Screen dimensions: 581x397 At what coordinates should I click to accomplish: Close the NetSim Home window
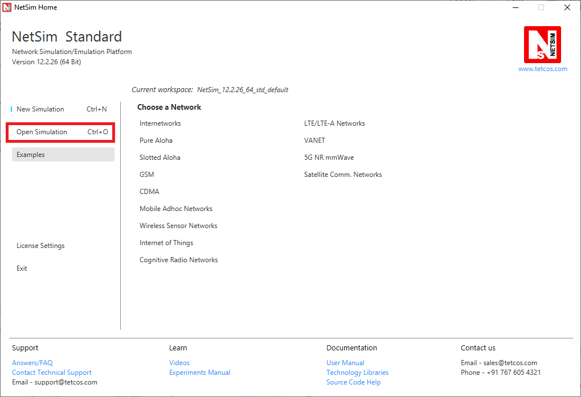(567, 7)
